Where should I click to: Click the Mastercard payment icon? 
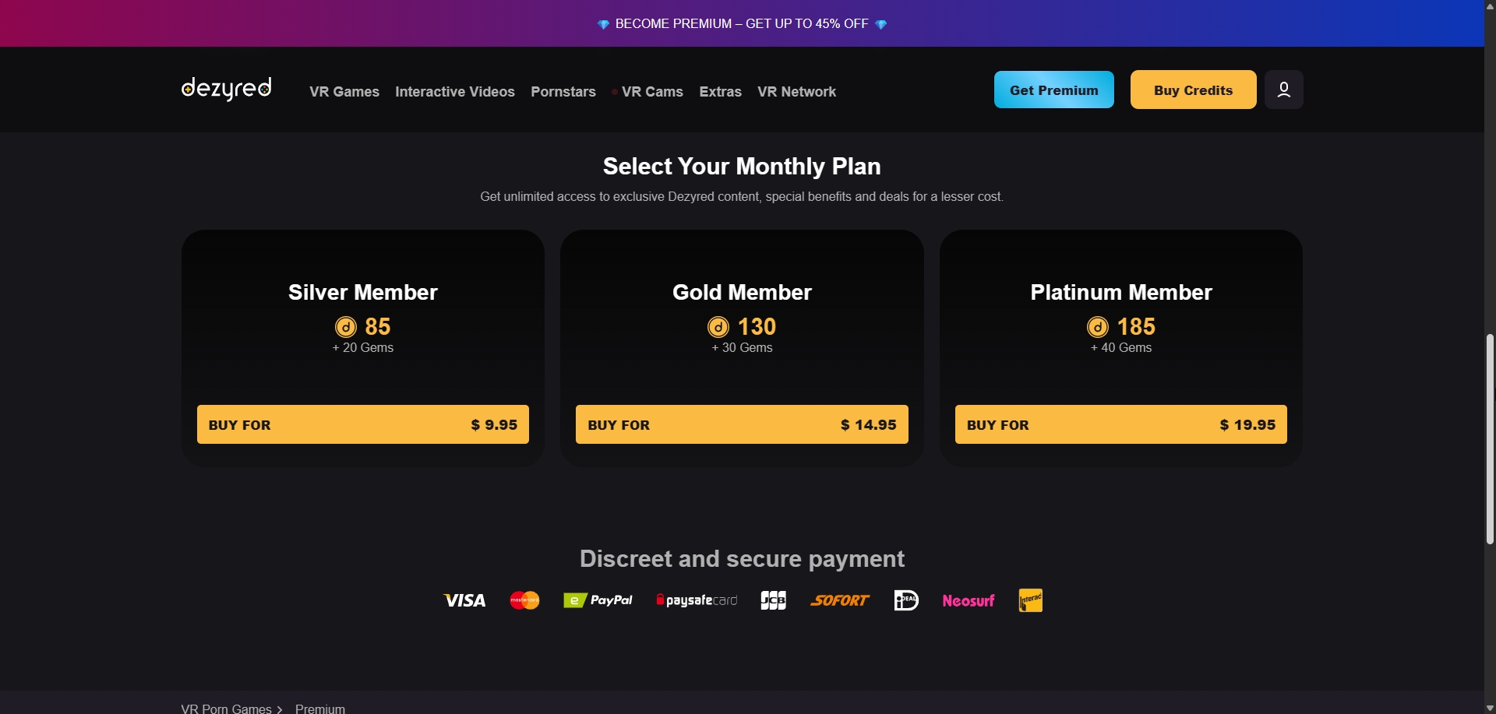[x=524, y=600]
